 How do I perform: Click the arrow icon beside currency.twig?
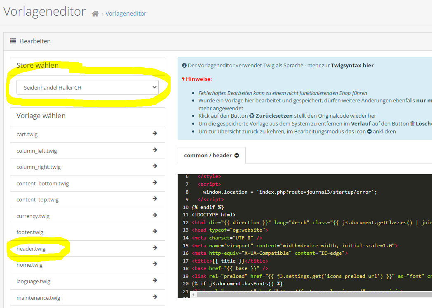(155, 215)
